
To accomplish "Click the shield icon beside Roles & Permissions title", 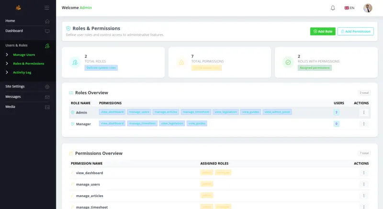I will pos(68,29).
